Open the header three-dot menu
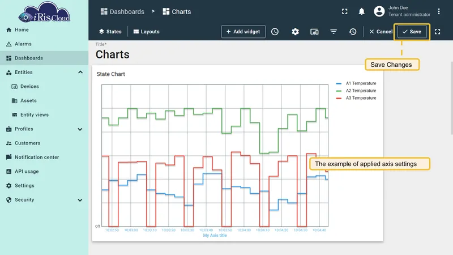The height and width of the screenshot is (255, 453). [438, 11]
